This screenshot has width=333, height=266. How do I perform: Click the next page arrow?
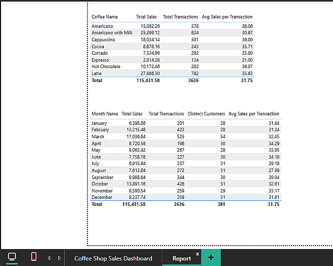[59, 258]
